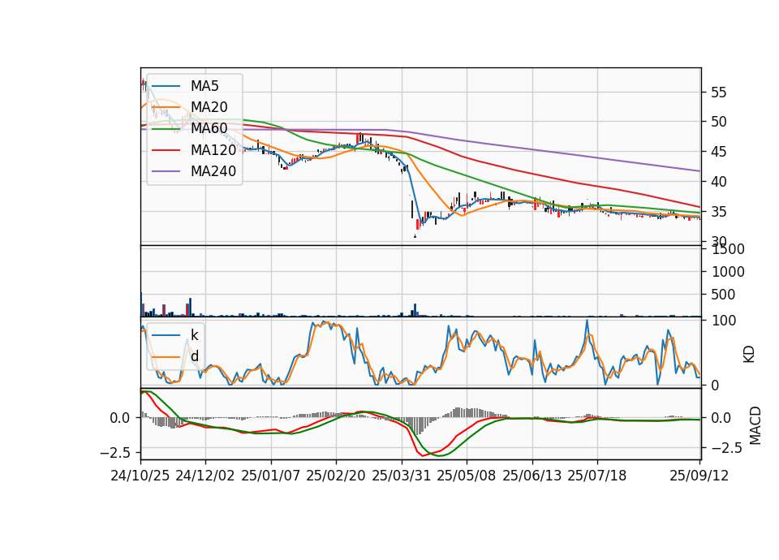Click the 25/07/18 date axis label
The image size is (779, 560).
[x=597, y=476]
